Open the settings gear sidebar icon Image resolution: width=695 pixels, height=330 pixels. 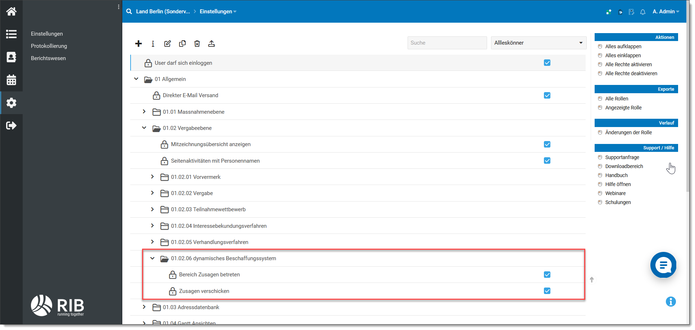(11, 103)
